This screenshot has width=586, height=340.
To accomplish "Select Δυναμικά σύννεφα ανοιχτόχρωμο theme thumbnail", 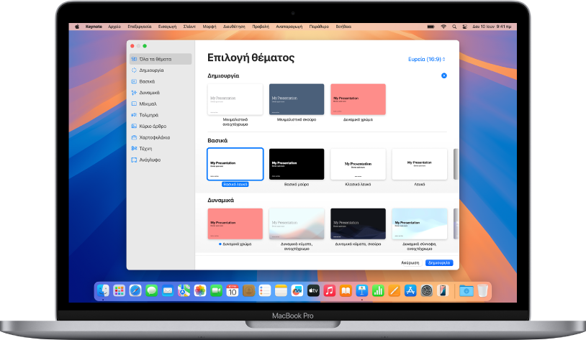I will pos(419,224).
